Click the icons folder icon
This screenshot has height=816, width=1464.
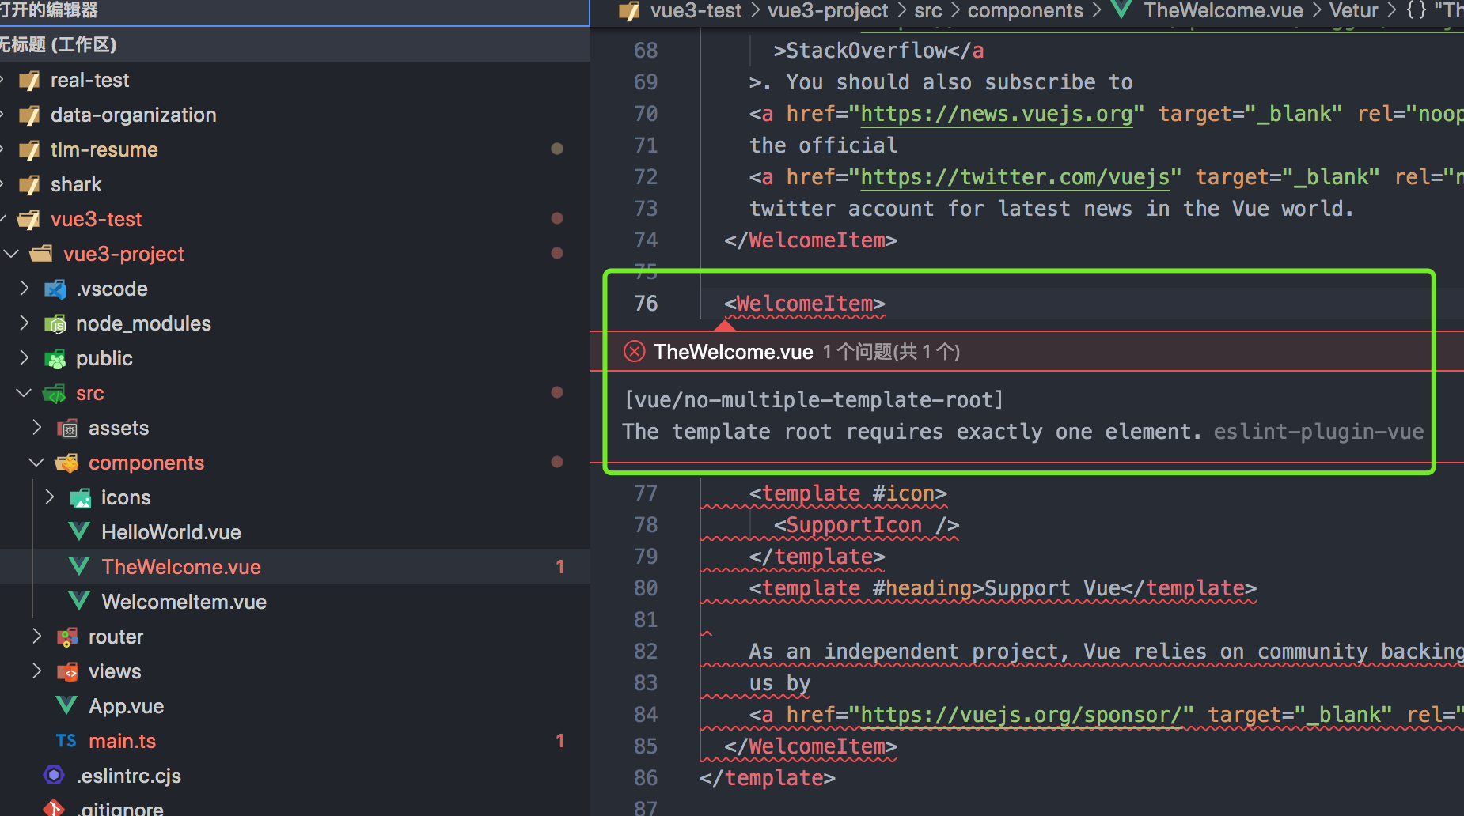click(80, 498)
